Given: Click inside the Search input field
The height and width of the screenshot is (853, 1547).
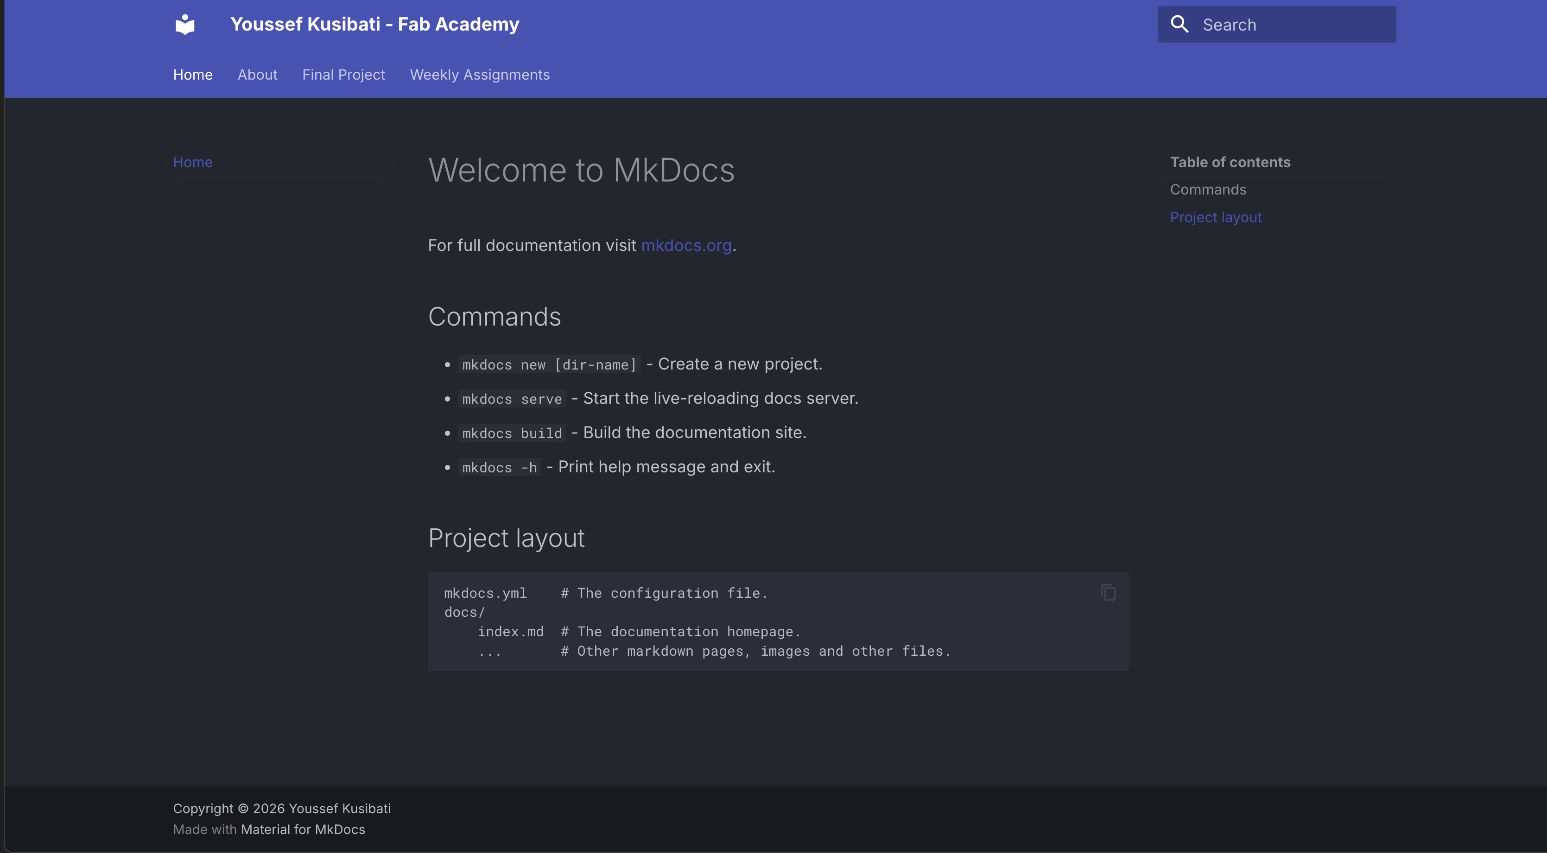Looking at the screenshot, I should pos(1291,24).
